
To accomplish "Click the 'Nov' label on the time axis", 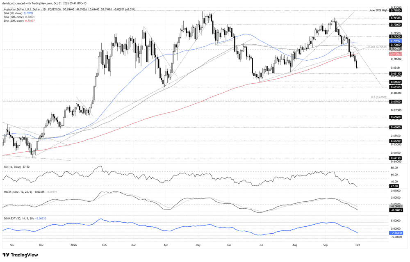I will click(x=12, y=245).
